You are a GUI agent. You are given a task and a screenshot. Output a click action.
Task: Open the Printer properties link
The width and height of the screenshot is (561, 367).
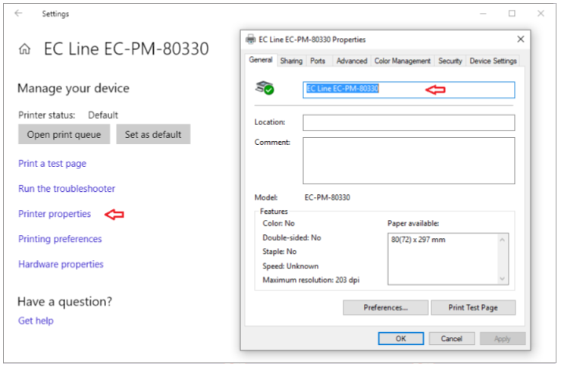(x=55, y=214)
